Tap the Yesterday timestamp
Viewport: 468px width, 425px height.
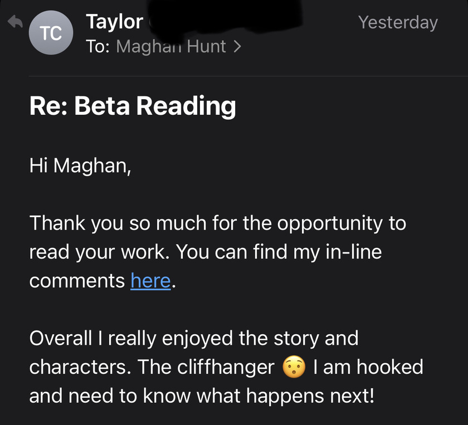point(398,23)
